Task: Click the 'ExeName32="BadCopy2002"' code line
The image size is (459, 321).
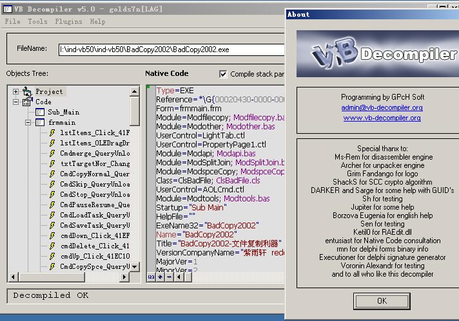Action: pyautogui.click(x=208, y=226)
